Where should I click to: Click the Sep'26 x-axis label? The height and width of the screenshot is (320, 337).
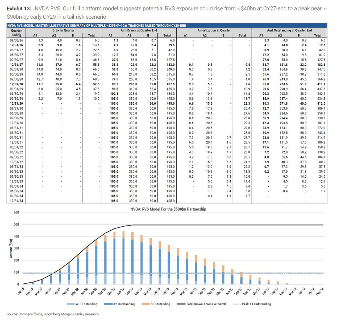coord(21,291)
